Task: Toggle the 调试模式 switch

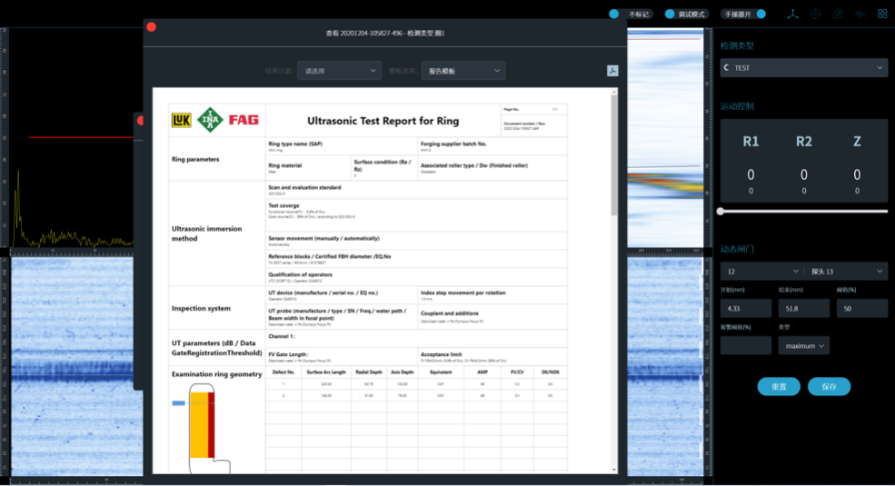Action: click(x=686, y=15)
